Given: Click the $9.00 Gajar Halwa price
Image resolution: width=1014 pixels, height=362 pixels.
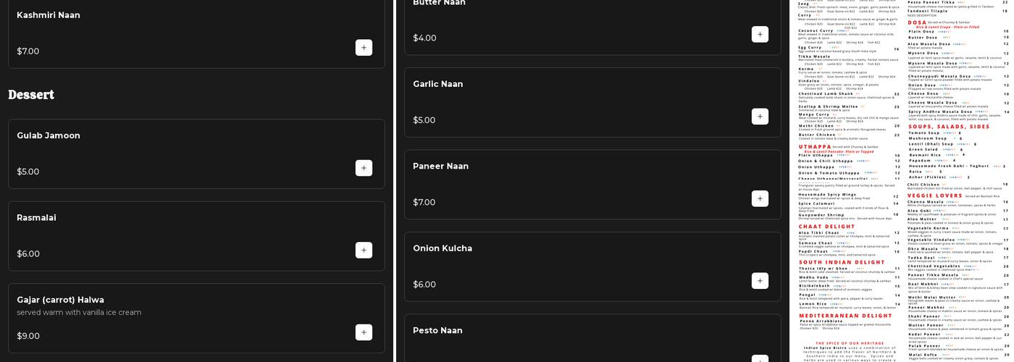Looking at the screenshot, I should [28, 337].
